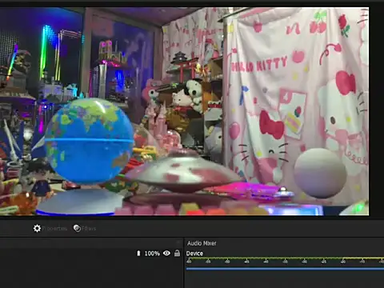
Task: Click the white sphere in the preview
Action: (320, 174)
